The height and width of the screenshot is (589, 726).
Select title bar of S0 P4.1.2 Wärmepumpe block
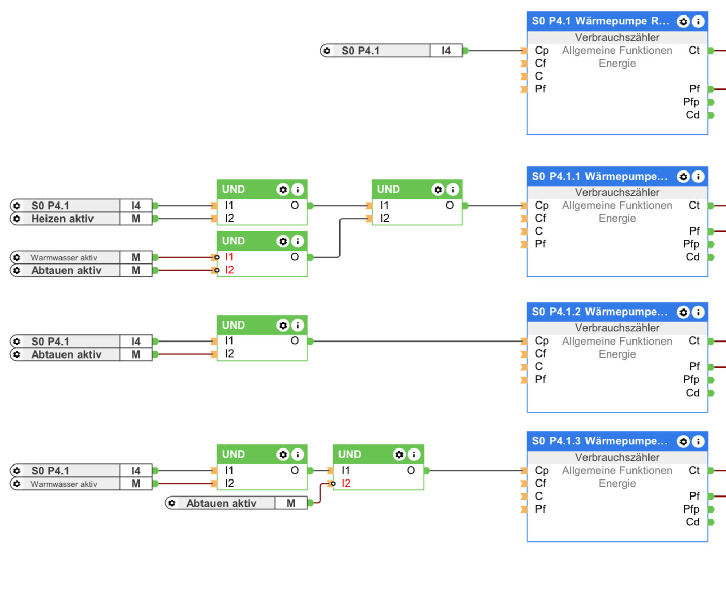[617, 312]
